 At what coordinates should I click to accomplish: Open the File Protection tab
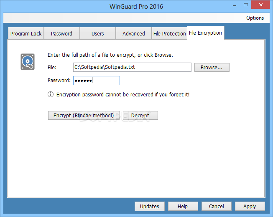point(170,33)
